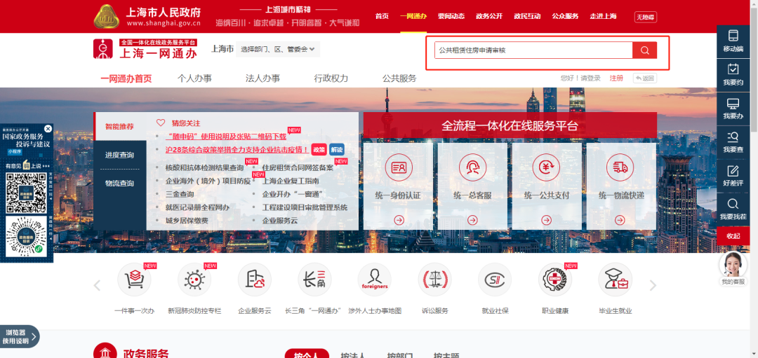
Task: Expand 选择部门、区、管委会 dropdown
Action: click(278, 49)
